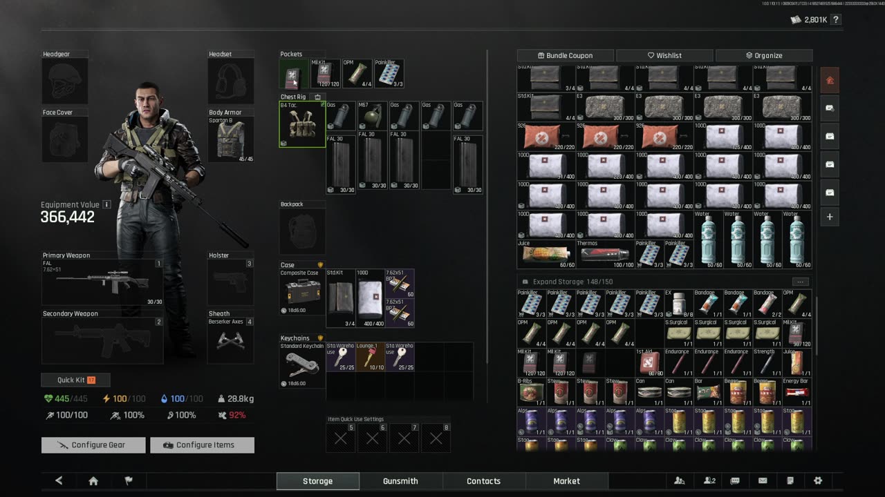Switch to the Contacts tab
The image size is (885, 497).
[x=483, y=481]
